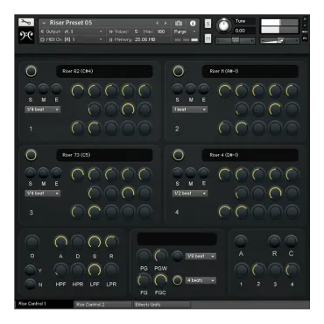Click the Decay D envelope knob
Screen dimensions: 324x324
78,243
